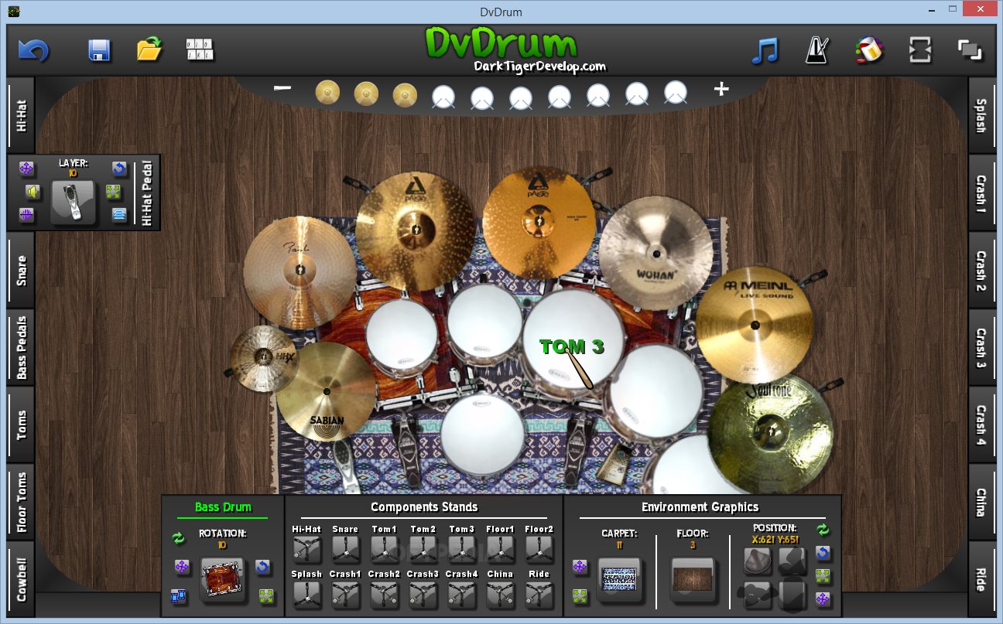Open the Ride side tab
1003x624 pixels.
981,578
